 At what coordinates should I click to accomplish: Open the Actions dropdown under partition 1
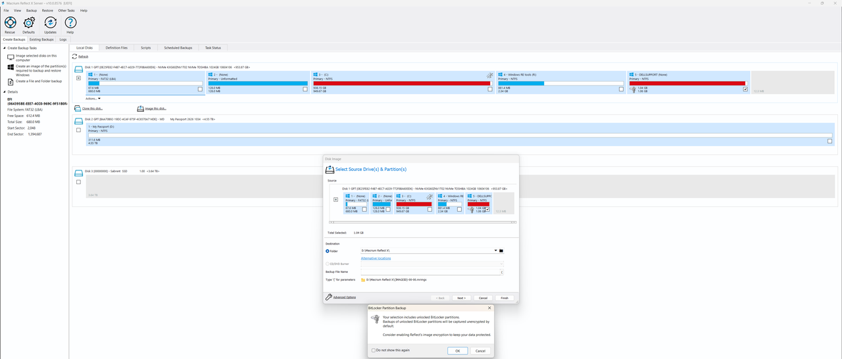click(x=93, y=99)
